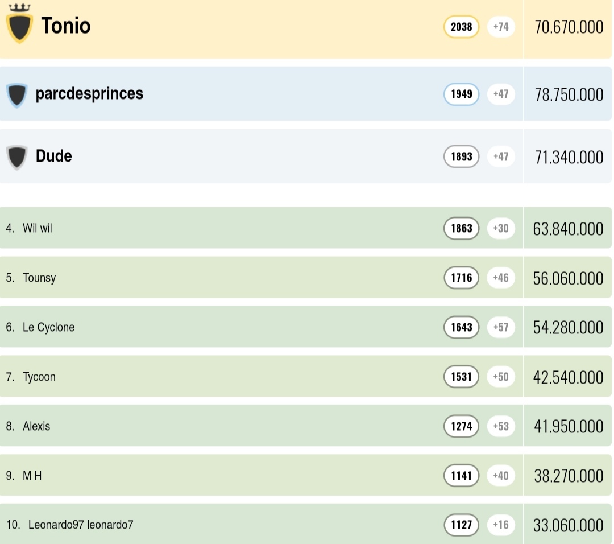Click Le Cyclone player name

pyautogui.click(x=48, y=327)
